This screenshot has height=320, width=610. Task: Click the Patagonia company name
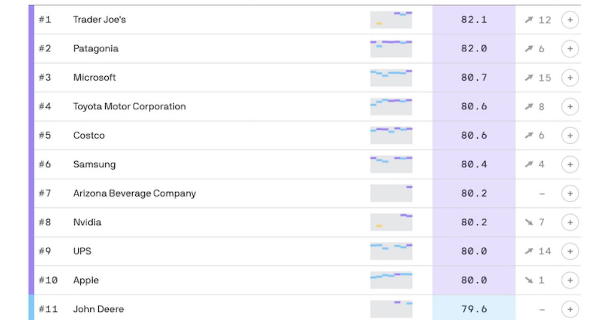coord(96,49)
